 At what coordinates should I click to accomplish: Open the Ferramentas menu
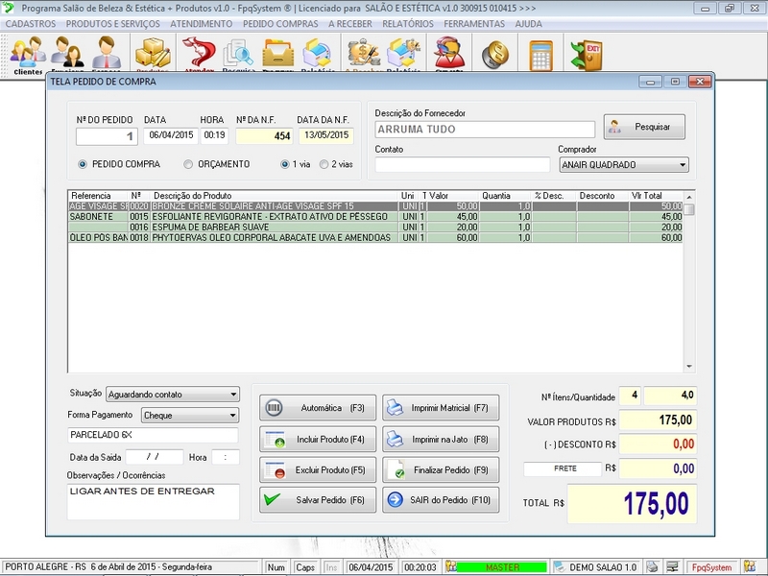(x=474, y=23)
